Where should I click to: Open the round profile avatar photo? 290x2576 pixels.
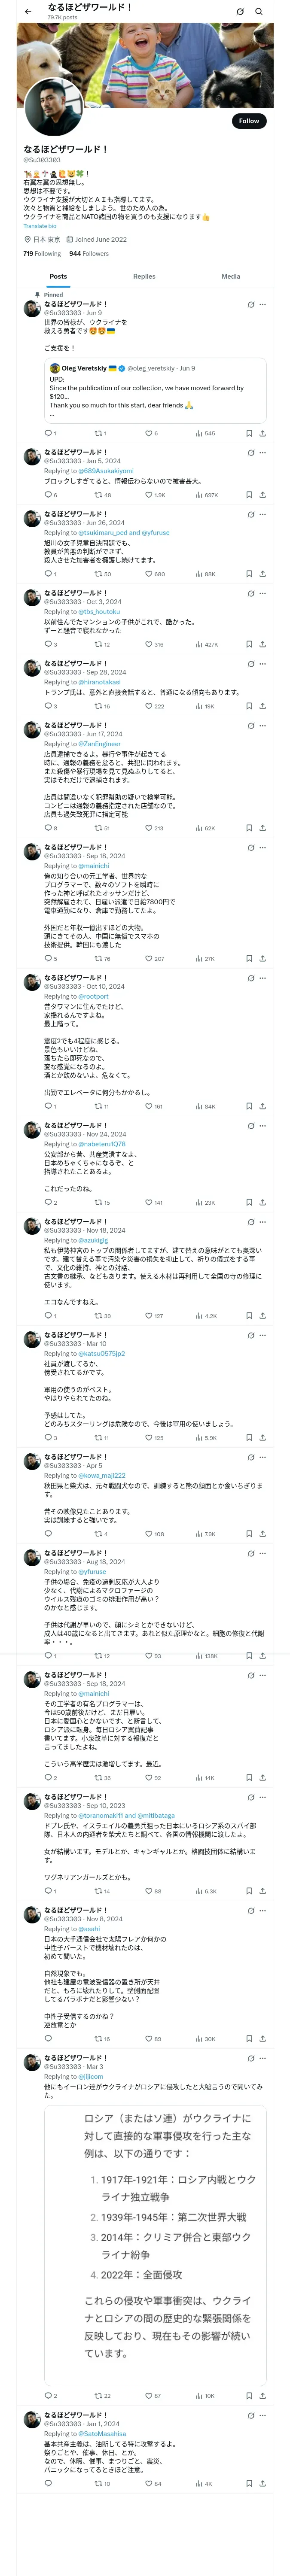point(52,107)
